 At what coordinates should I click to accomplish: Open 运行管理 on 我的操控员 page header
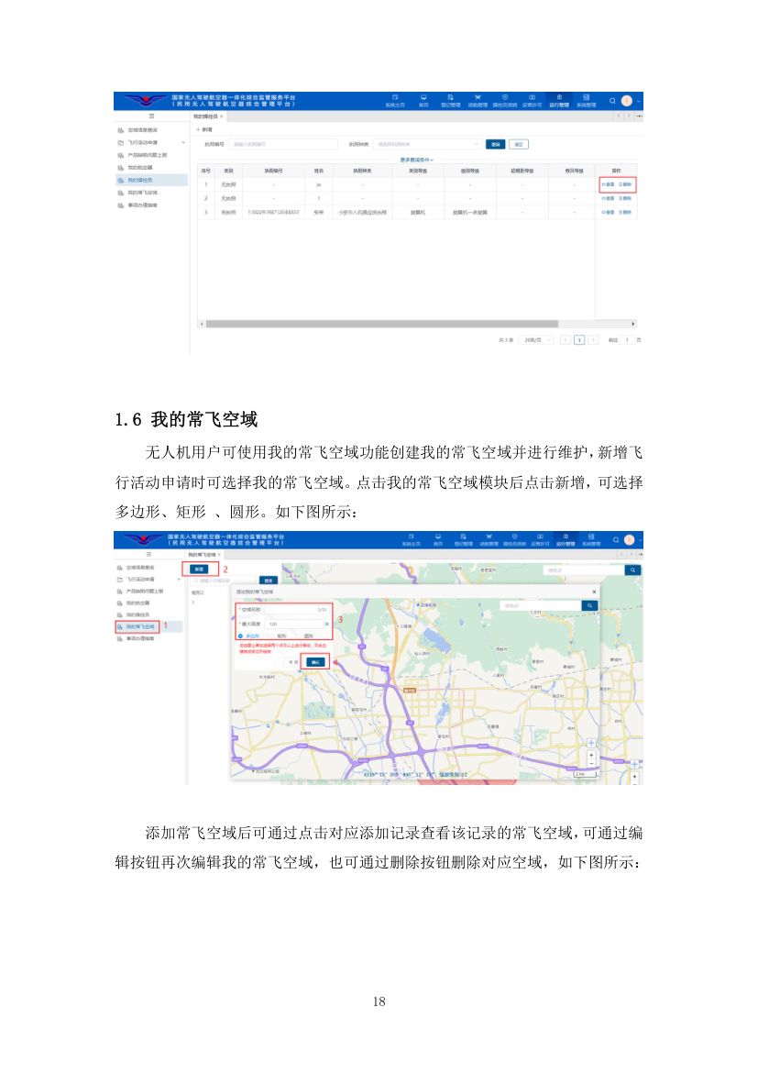[559, 101]
